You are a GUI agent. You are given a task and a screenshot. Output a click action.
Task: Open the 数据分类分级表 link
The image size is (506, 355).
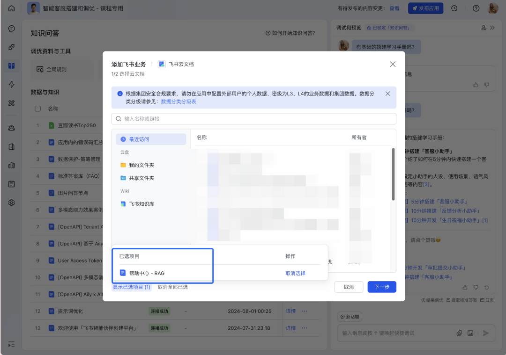click(179, 101)
